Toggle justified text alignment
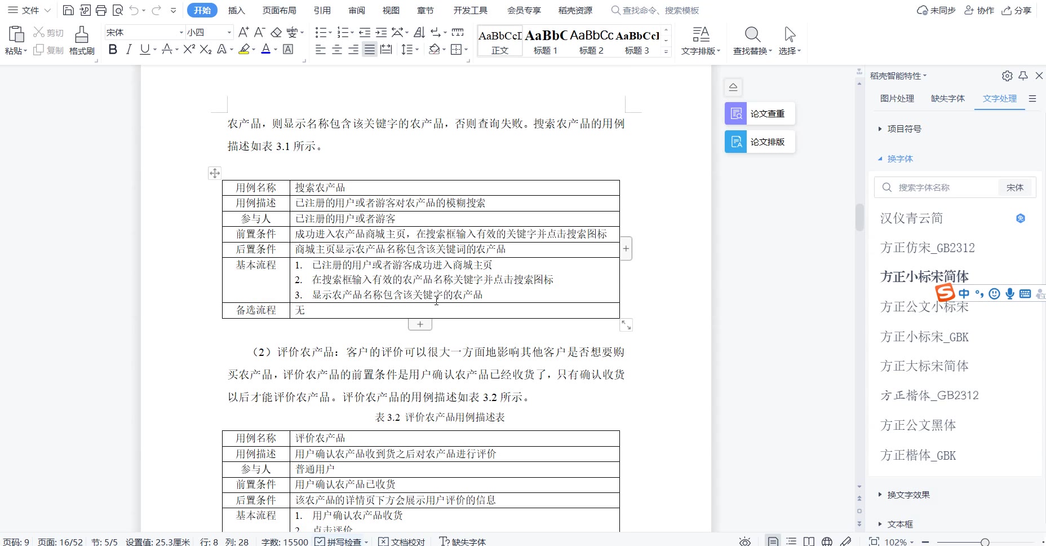This screenshot has width=1046, height=546. [x=369, y=50]
